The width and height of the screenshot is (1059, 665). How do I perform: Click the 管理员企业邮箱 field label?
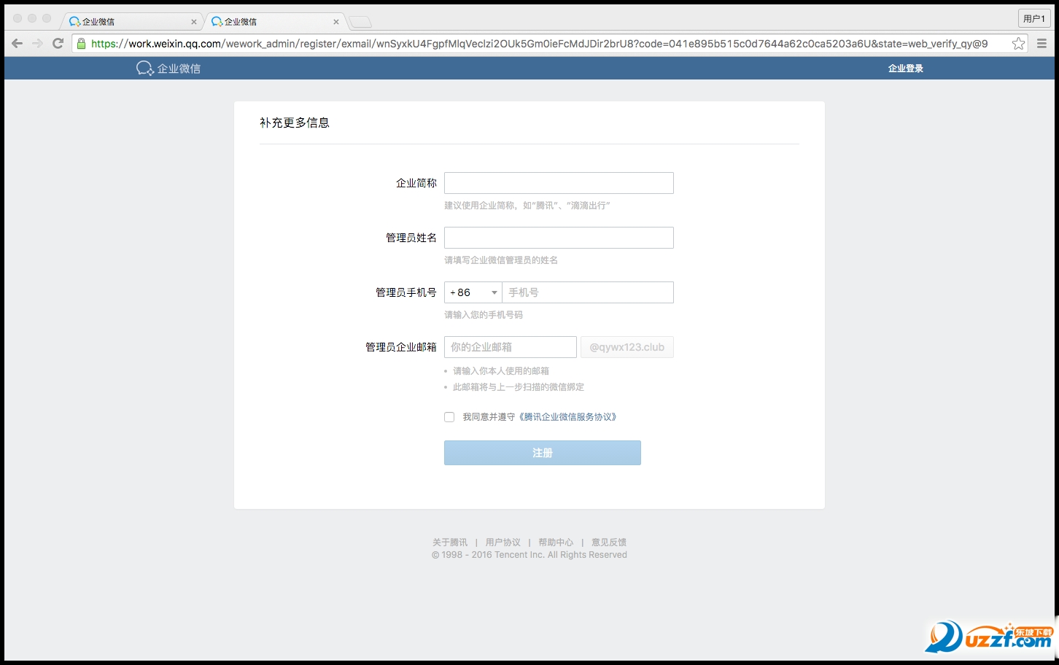(x=401, y=347)
